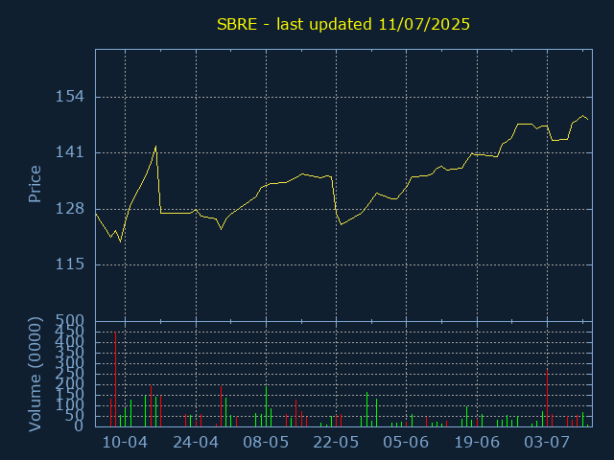Image resolution: width=614 pixels, height=460 pixels.
Task: Click the price axis label 141
Action: (70, 152)
